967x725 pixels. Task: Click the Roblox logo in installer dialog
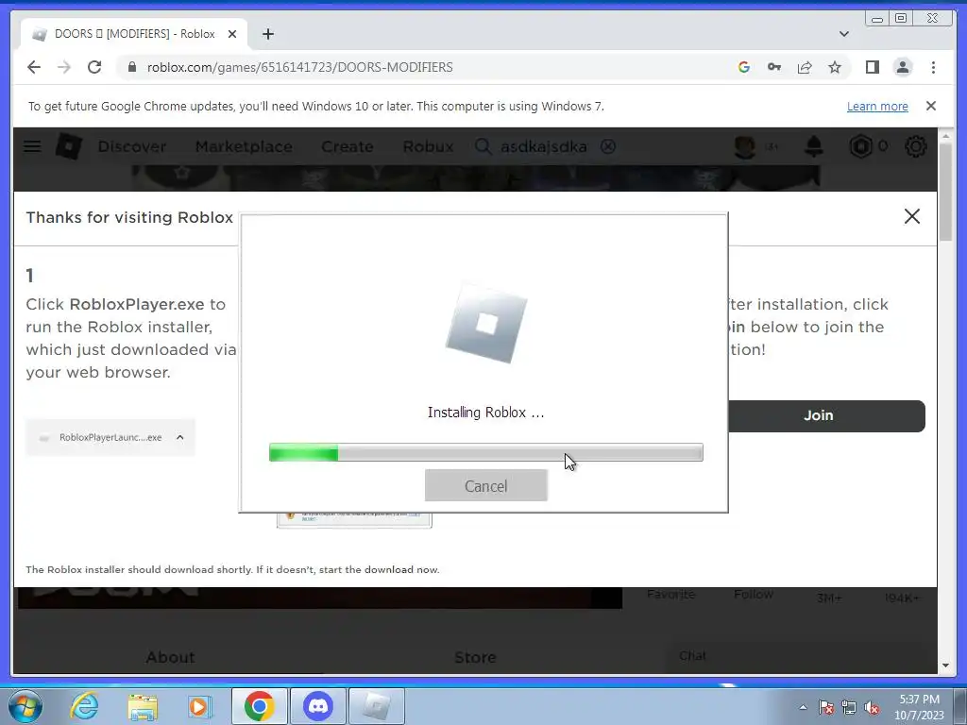[x=486, y=323]
